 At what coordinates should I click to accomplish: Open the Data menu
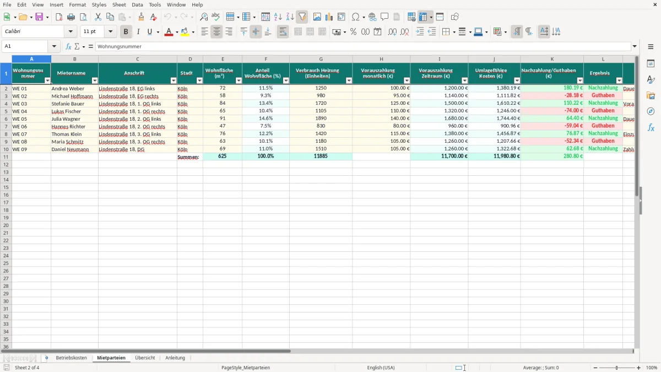[137, 4]
